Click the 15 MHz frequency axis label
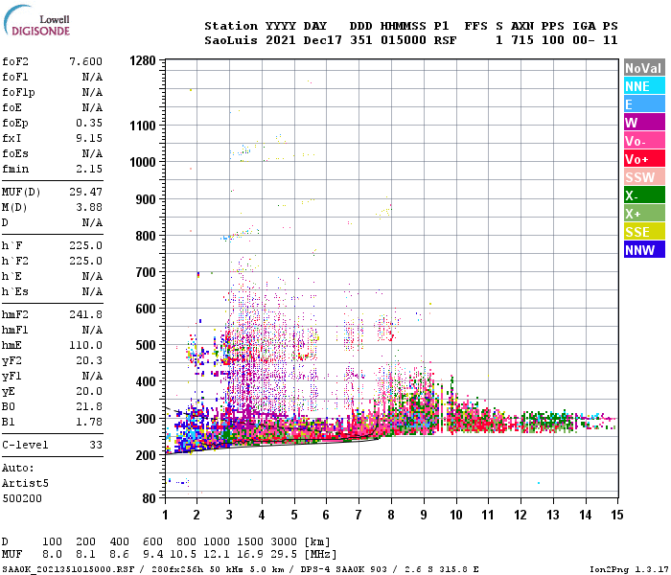Viewport: 671px width, 575px height. tap(617, 515)
